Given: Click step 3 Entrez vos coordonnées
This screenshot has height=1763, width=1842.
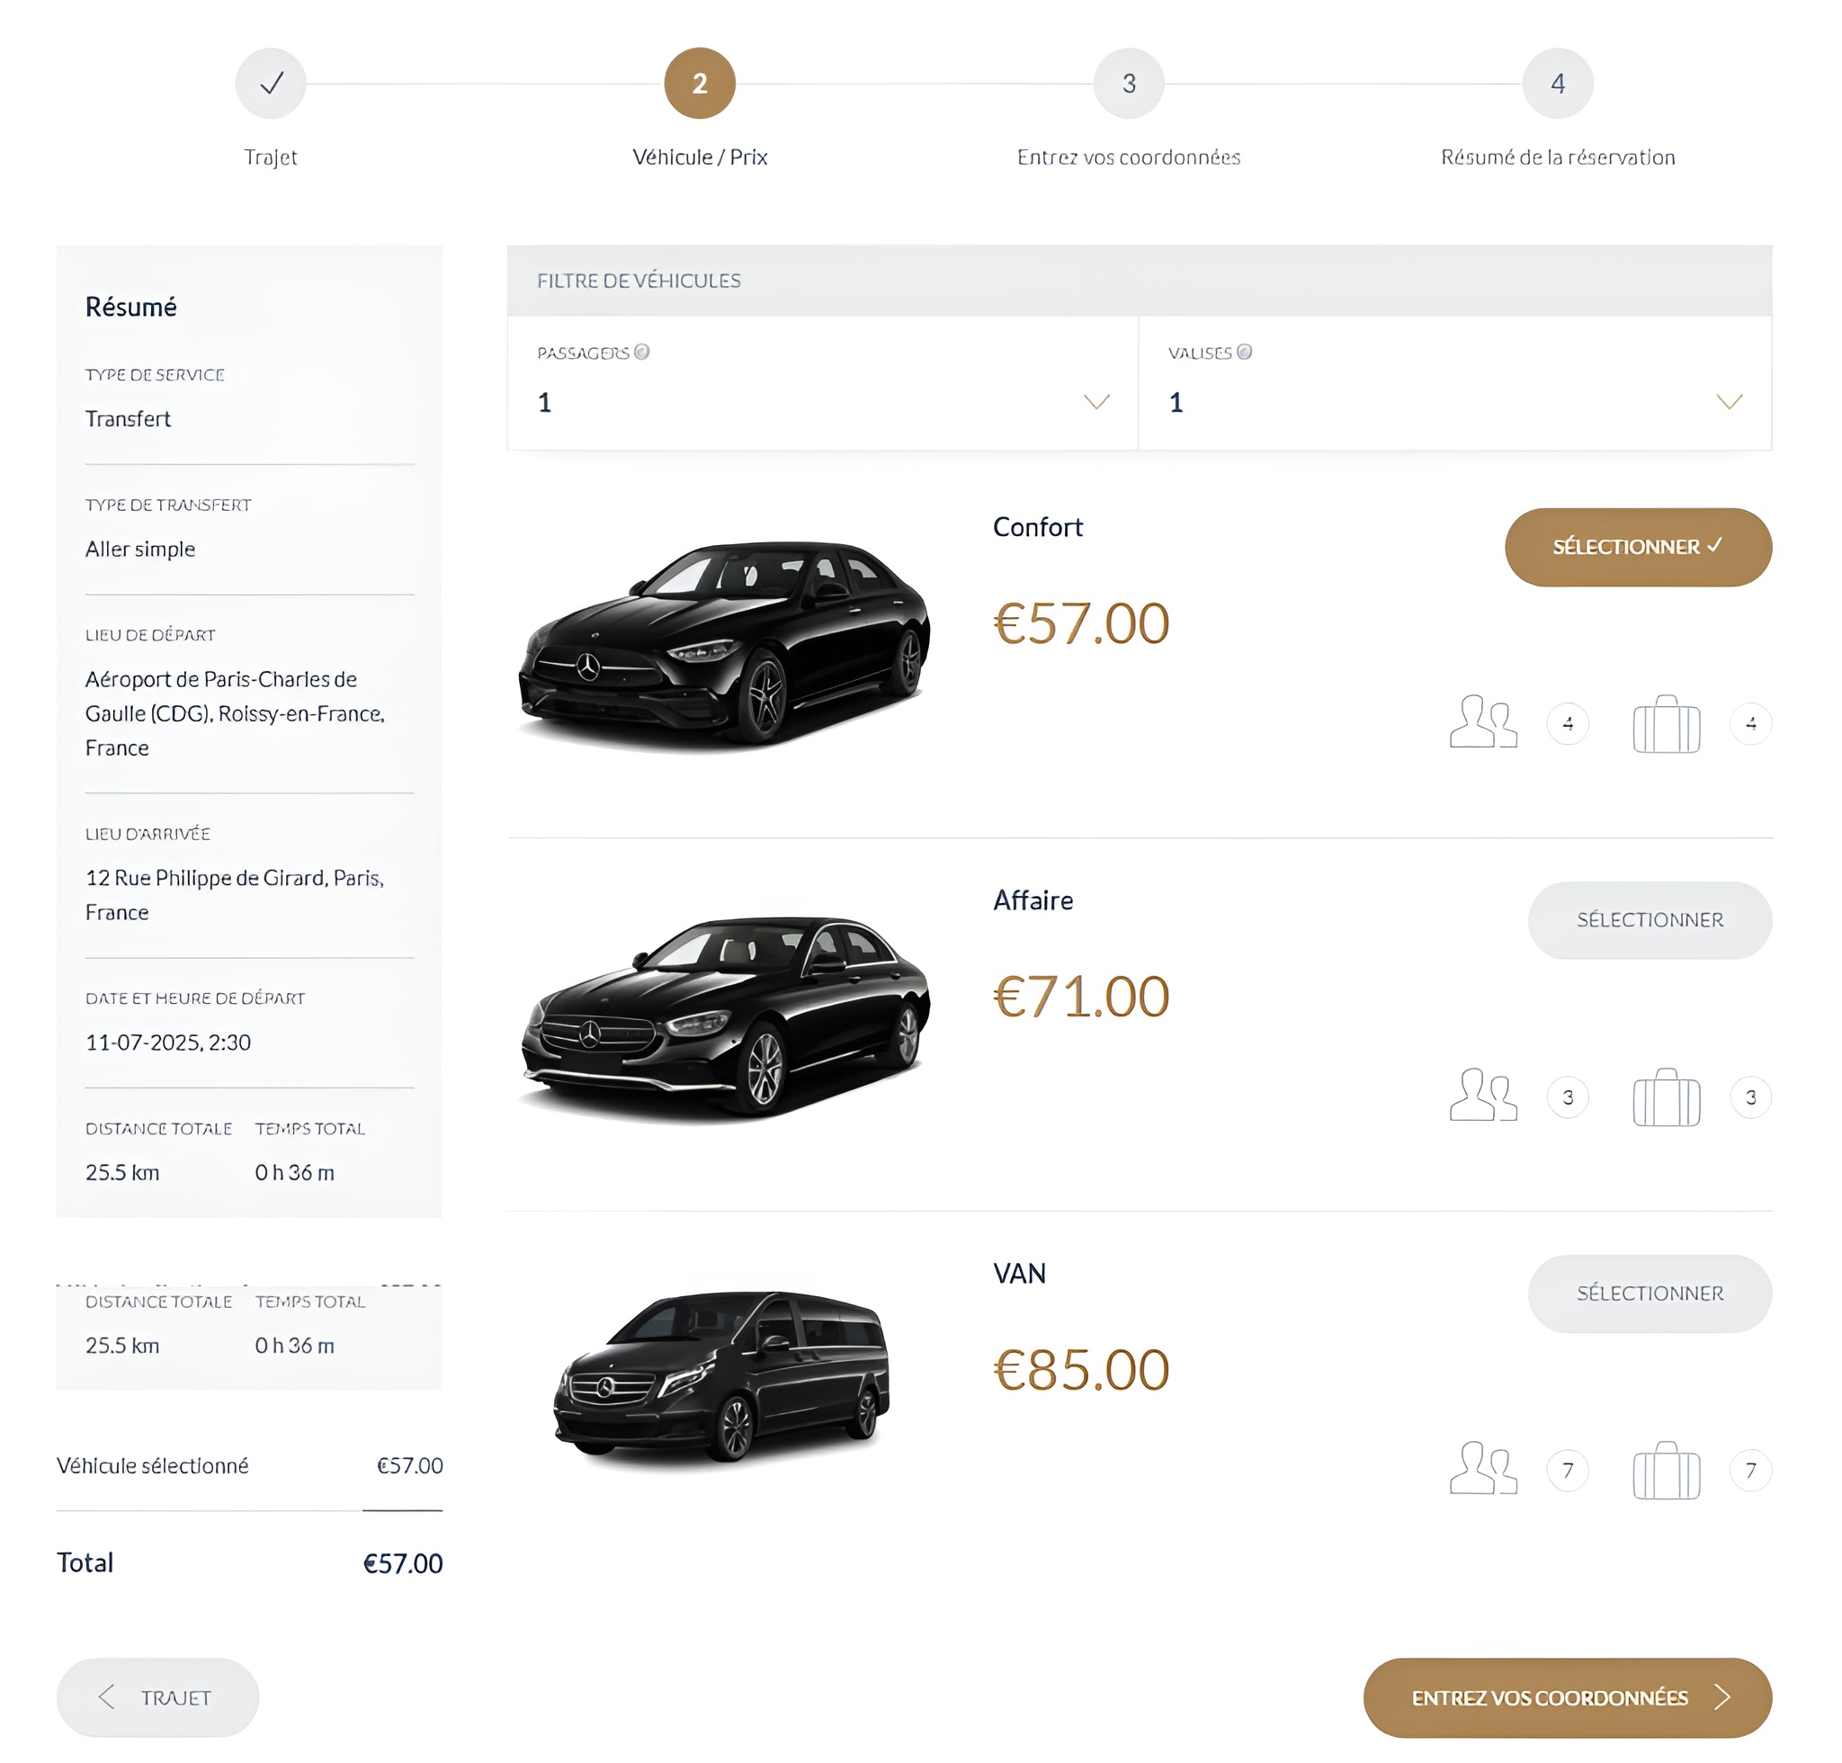Looking at the screenshot, I should [x=1129, y=83].
